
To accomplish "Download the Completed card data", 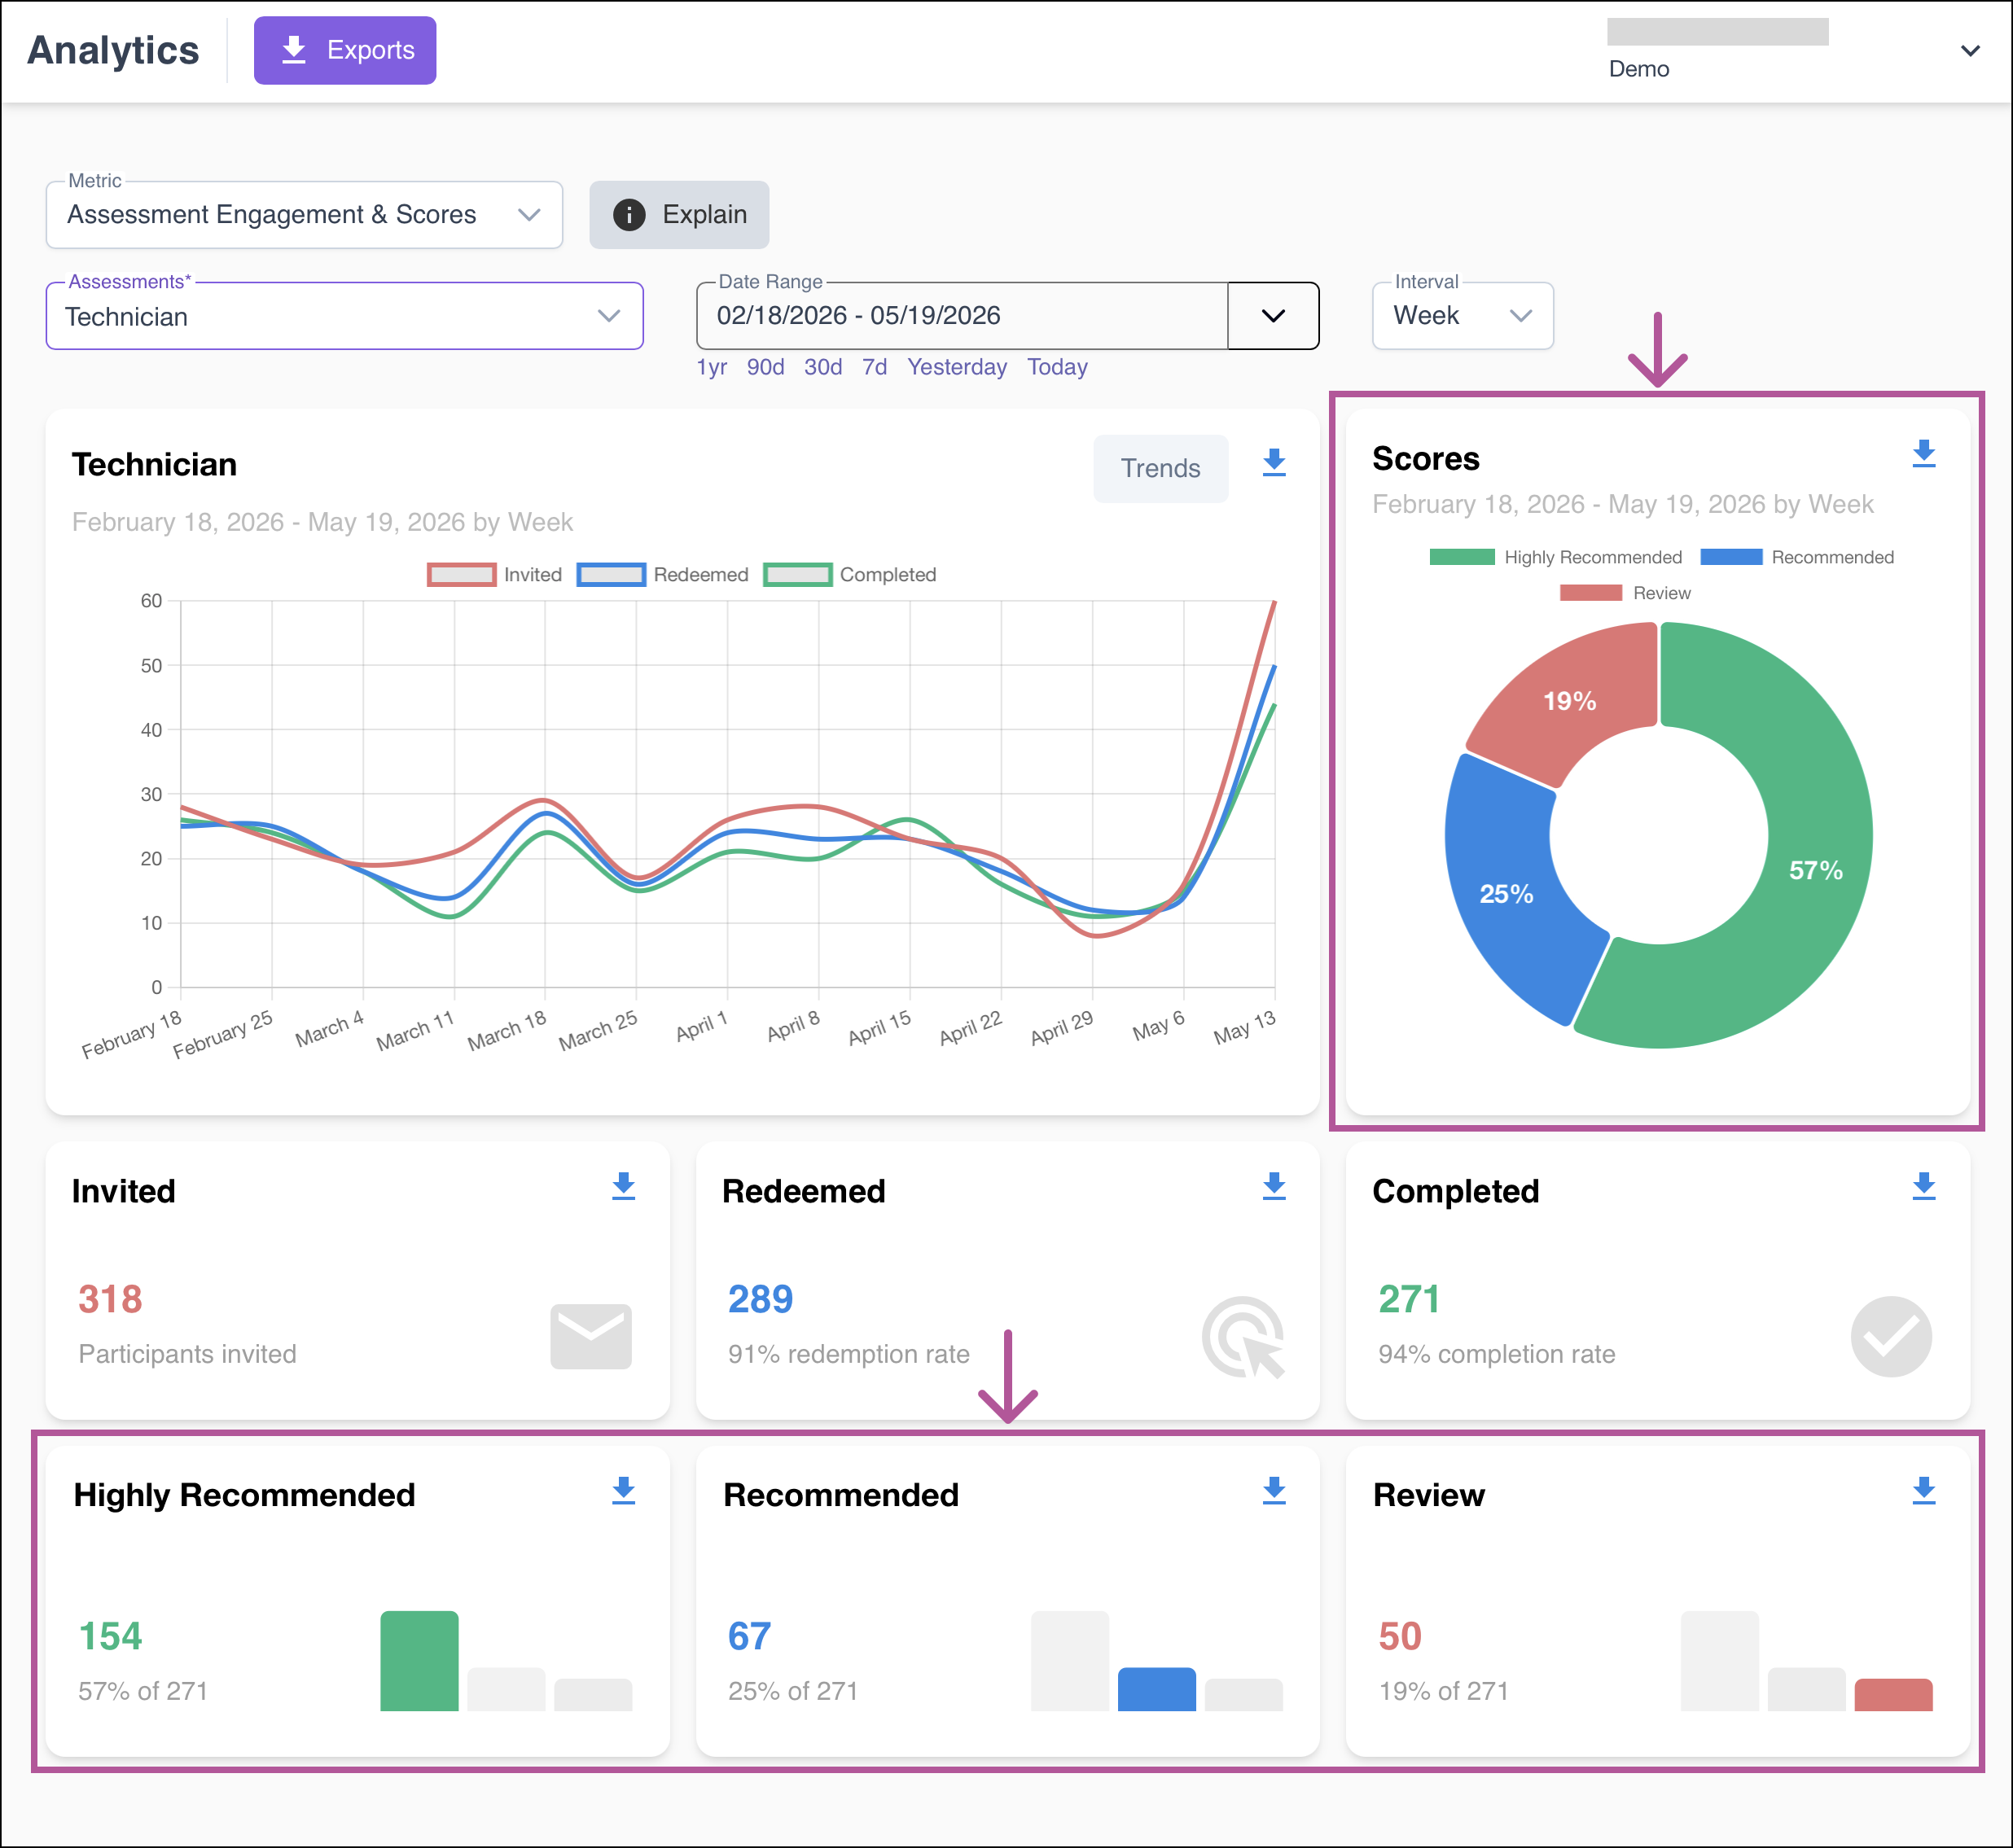I will click(1923, 1187).
